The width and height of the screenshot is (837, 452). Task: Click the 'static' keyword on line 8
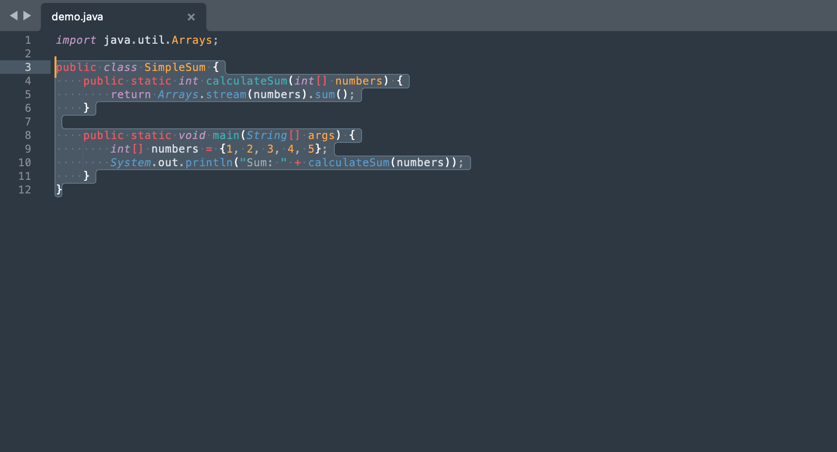(x=151, y=135)
